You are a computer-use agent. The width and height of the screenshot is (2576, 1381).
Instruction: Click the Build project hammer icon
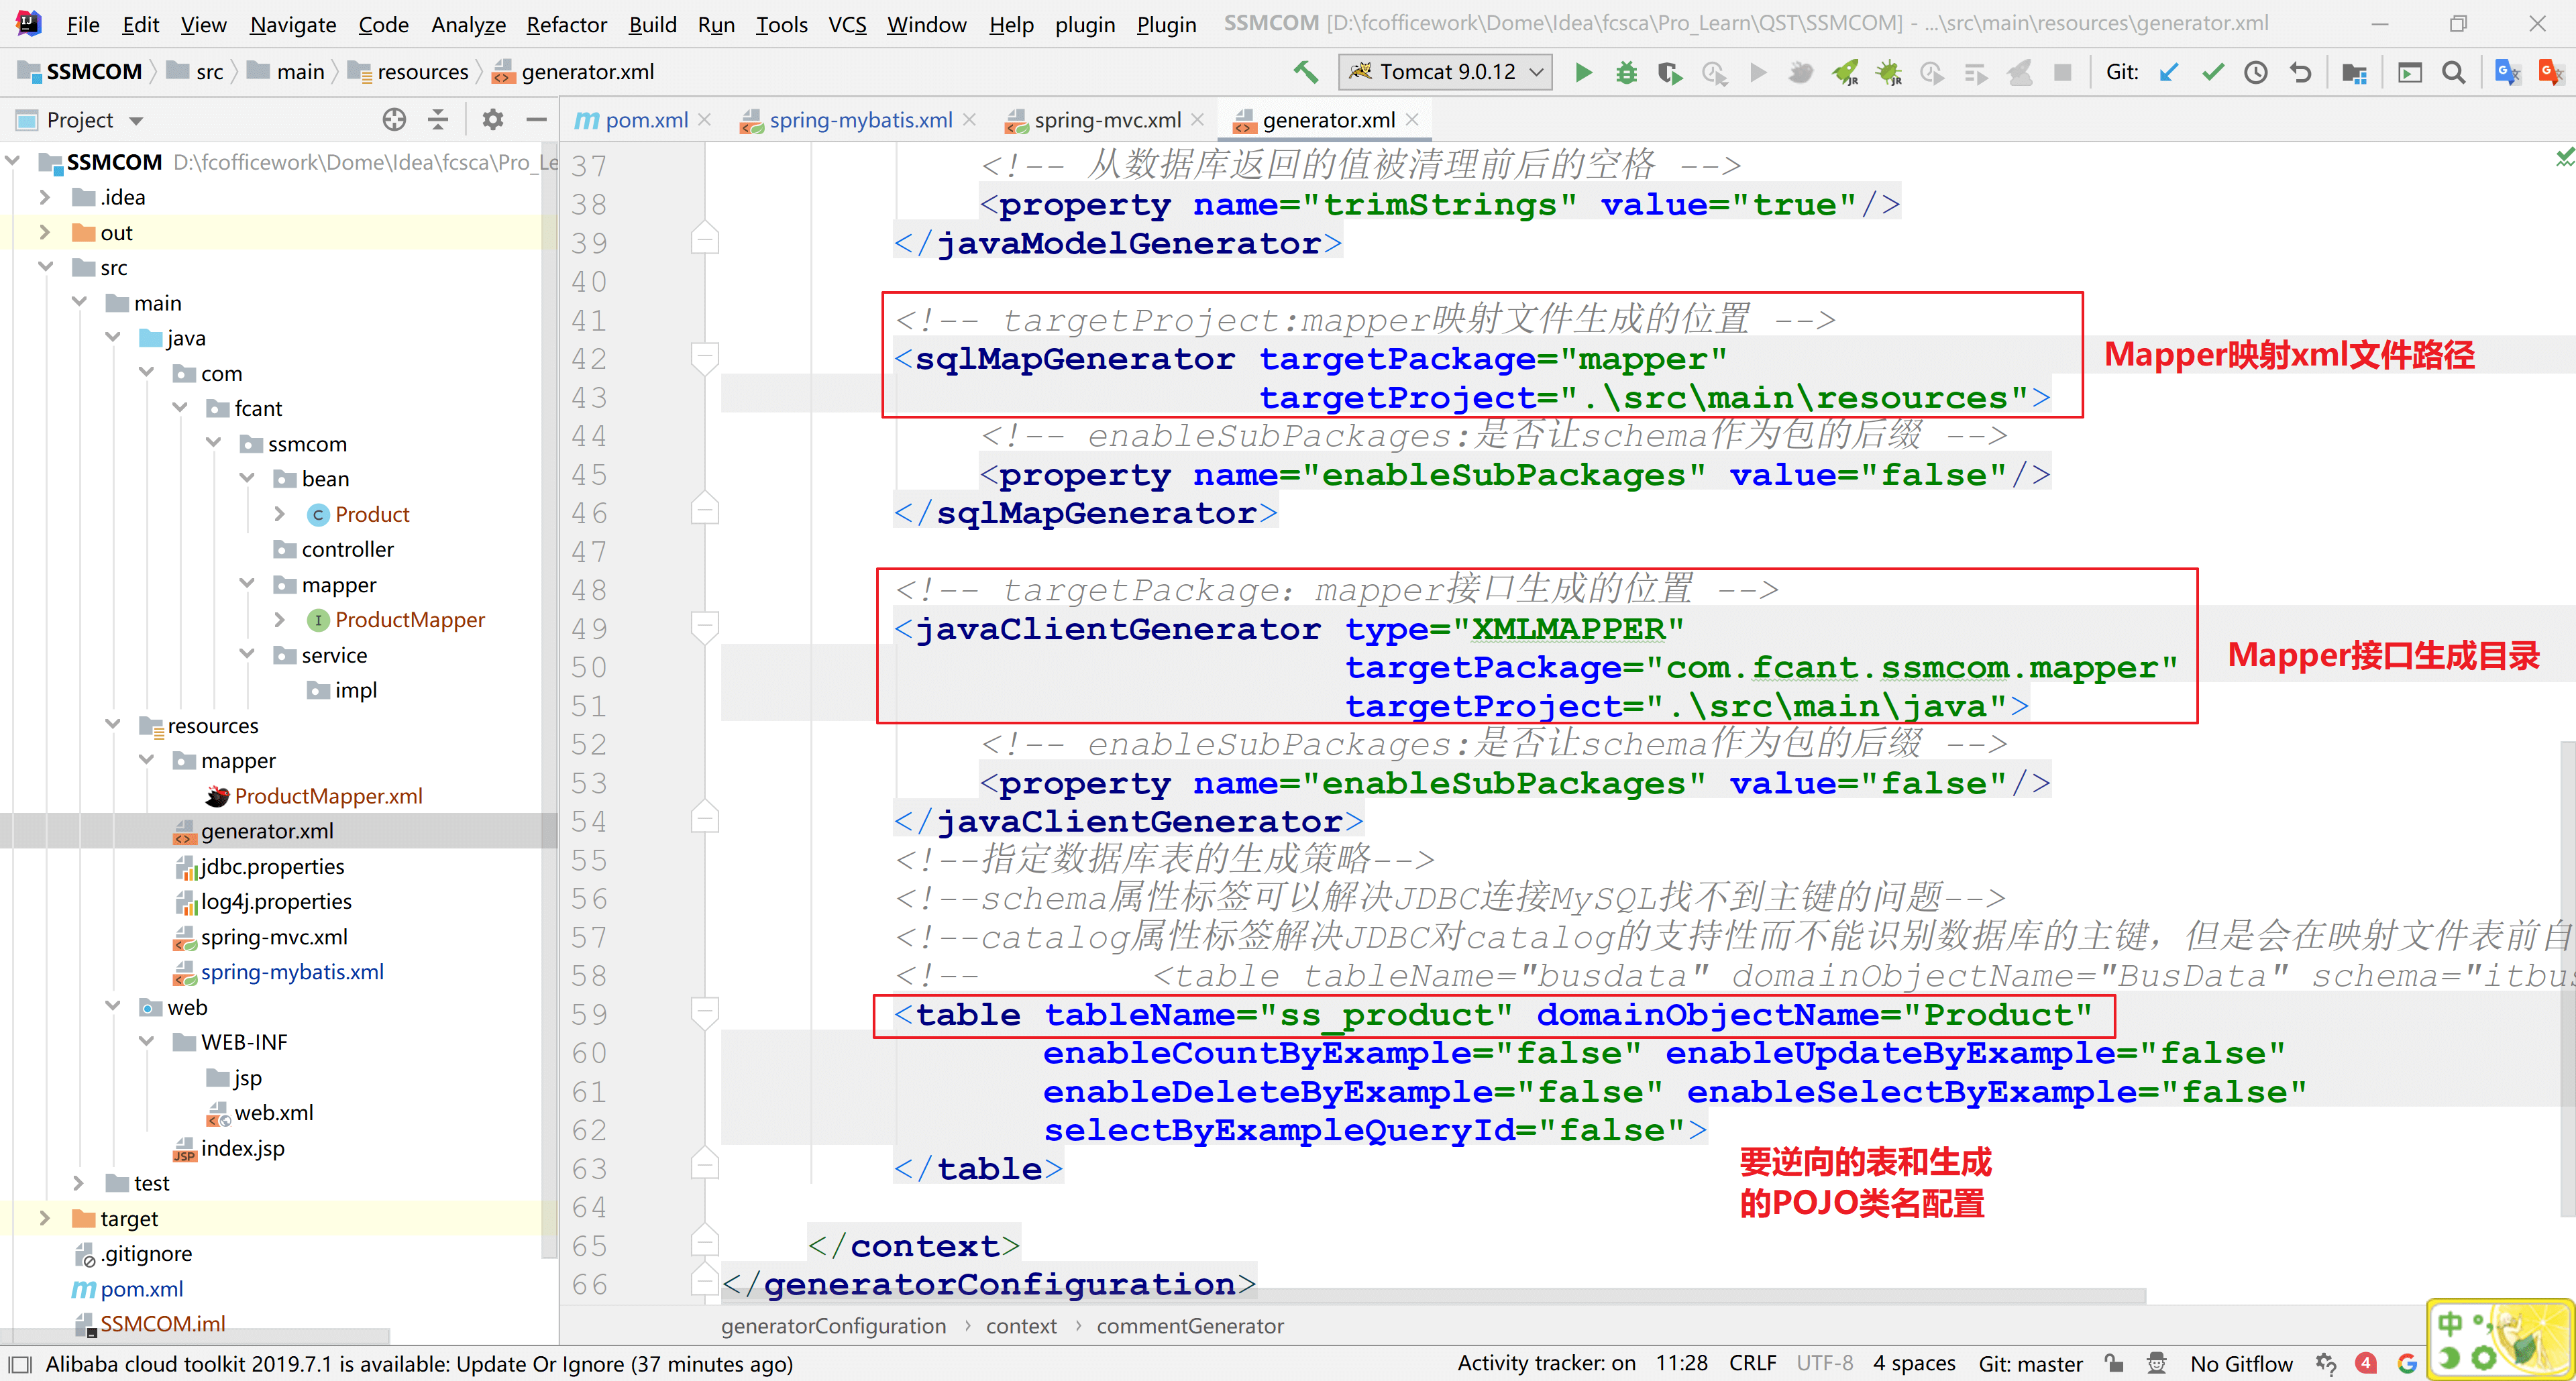pyautogui.click(x=1304, y=72)
